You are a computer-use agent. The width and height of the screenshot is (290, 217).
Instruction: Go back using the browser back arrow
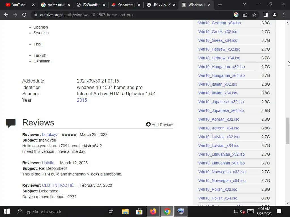coord(6,15)
